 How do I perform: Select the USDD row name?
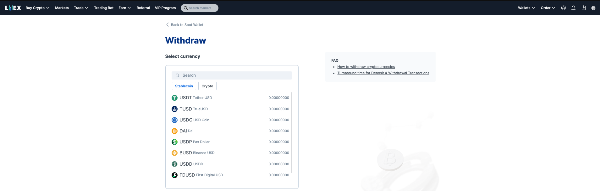point(198,164)
